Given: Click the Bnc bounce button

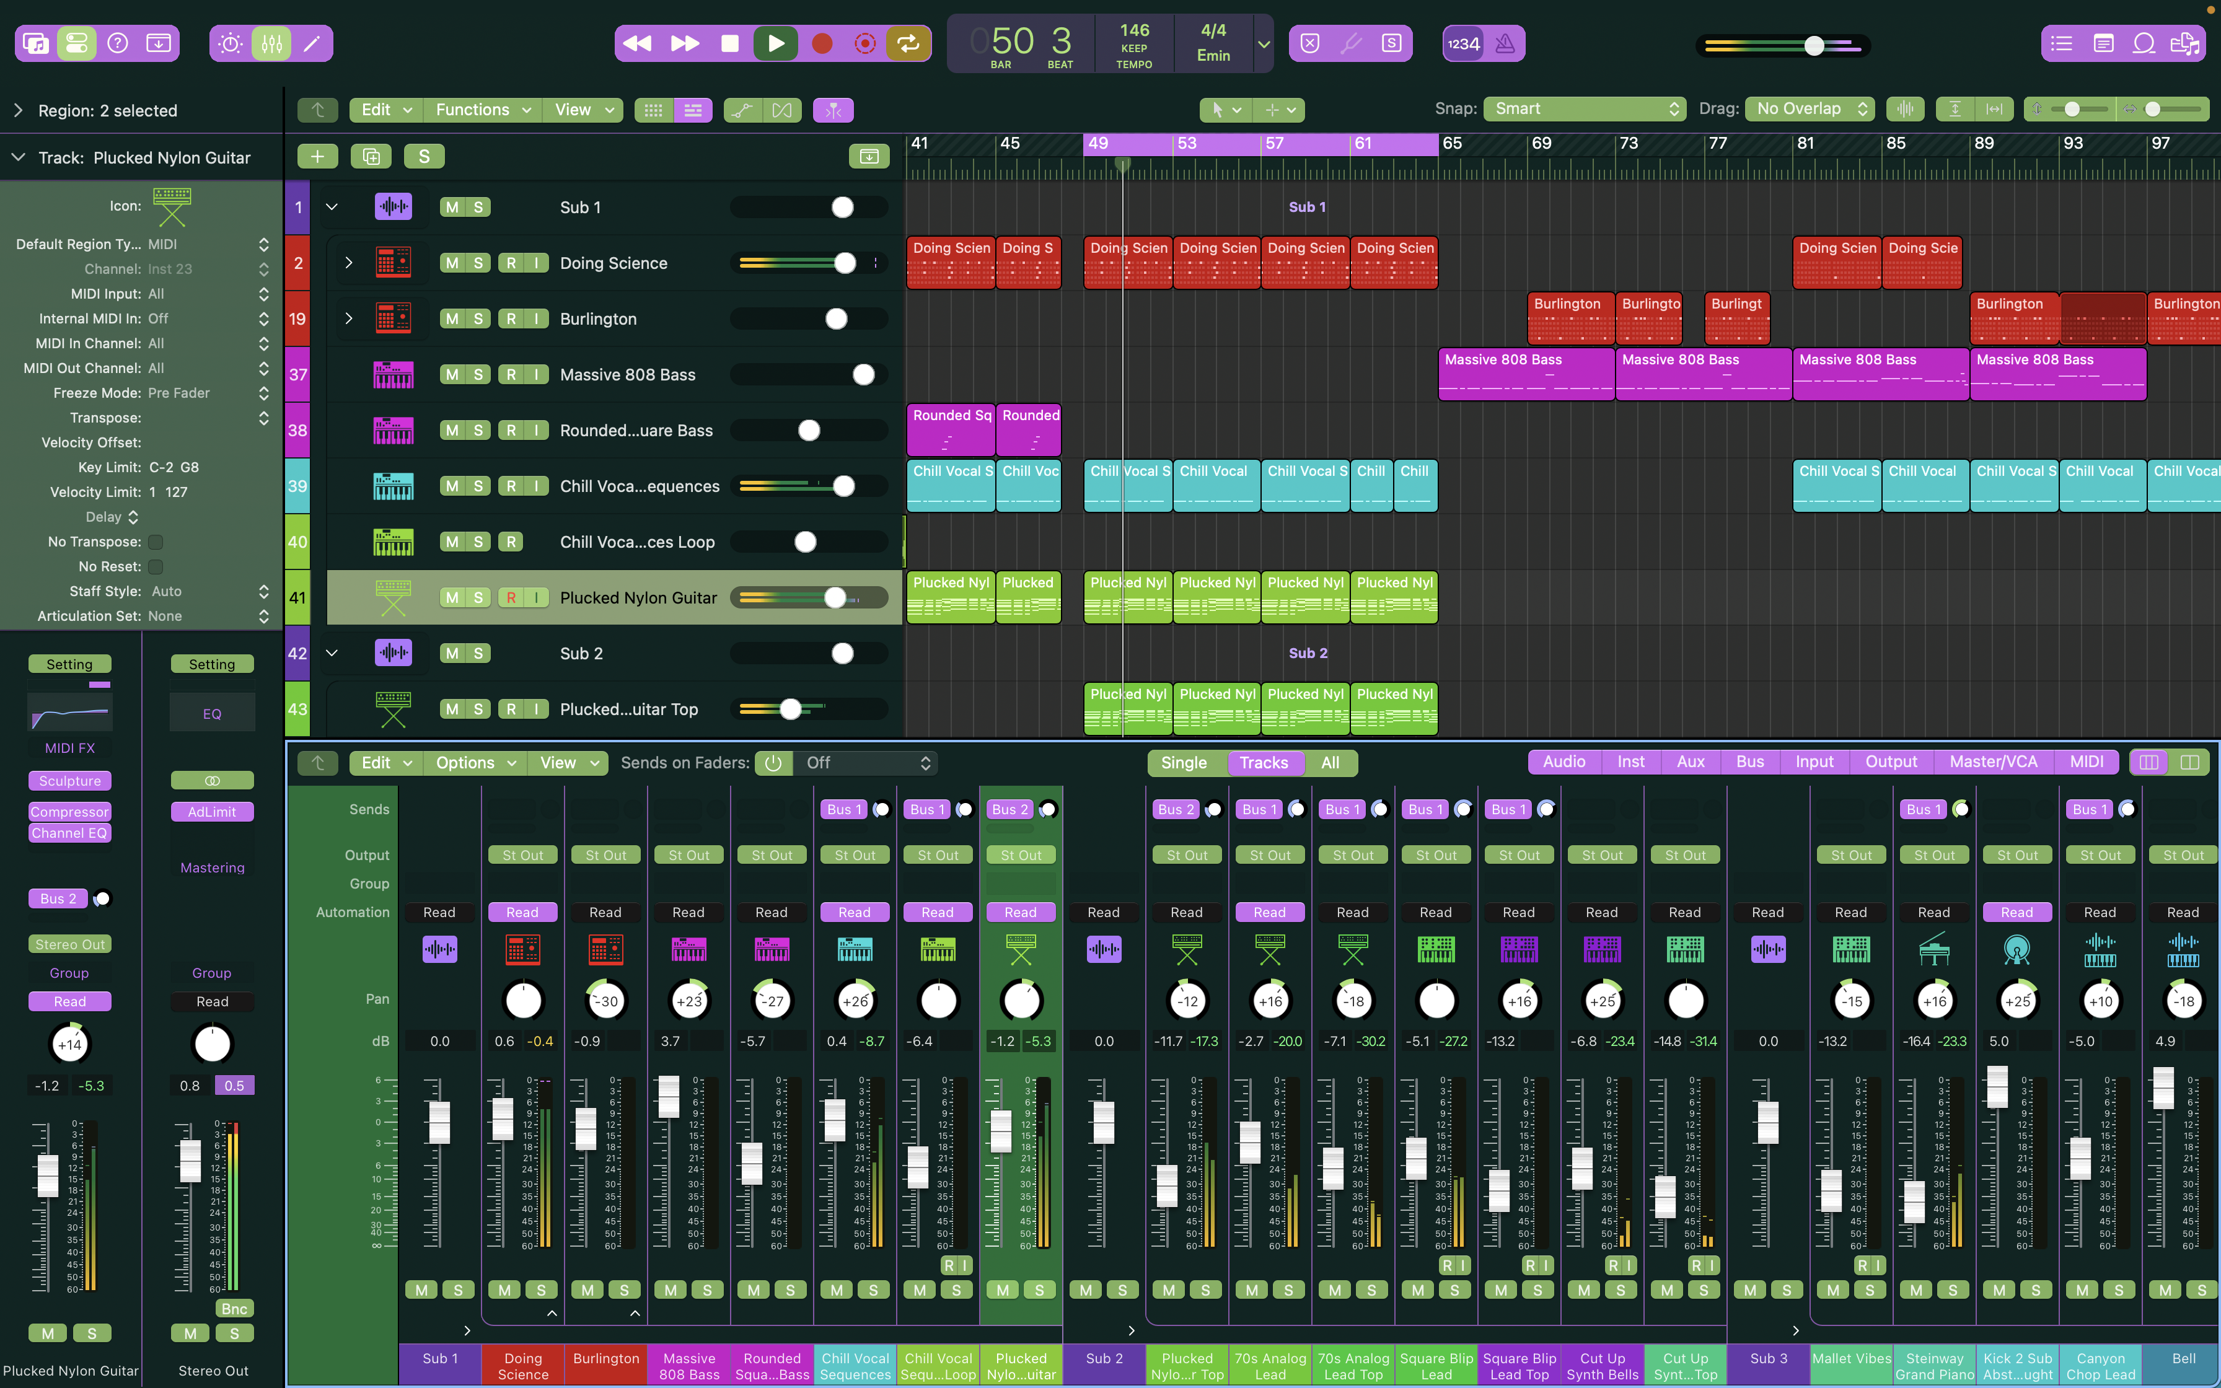Looking at the screenshot, I should pos(234,1308).
